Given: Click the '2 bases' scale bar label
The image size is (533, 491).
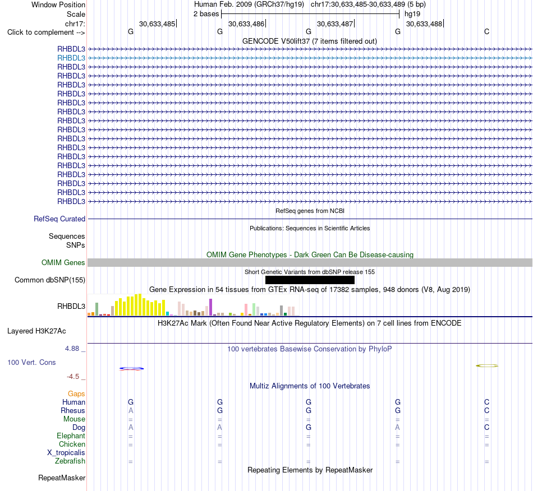Looking at the screenshot, I should coord(206,14).
